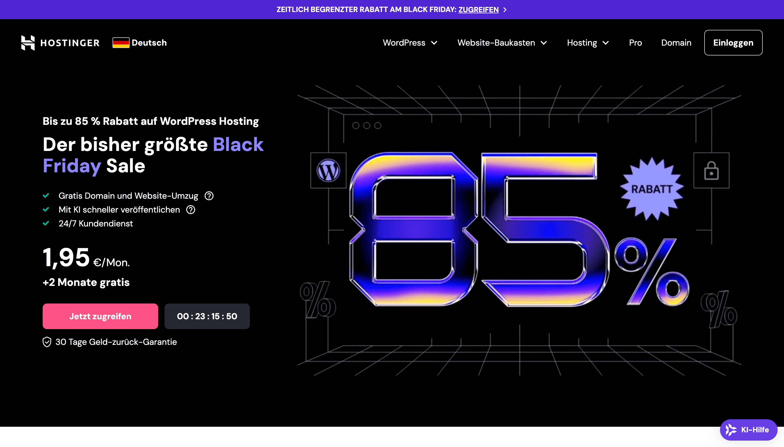Click the Hostinger logo icon

28,43
